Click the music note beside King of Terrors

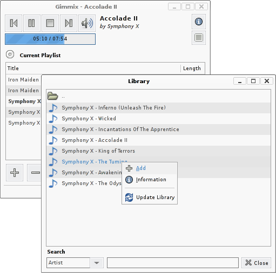[53, 151]
